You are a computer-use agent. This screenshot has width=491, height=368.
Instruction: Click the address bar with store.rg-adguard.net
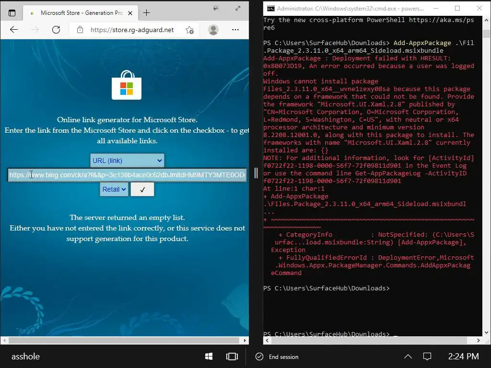point(132,30)
